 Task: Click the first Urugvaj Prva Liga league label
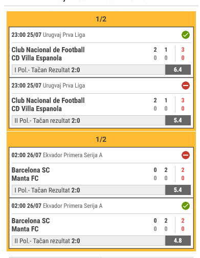point(64,35)
